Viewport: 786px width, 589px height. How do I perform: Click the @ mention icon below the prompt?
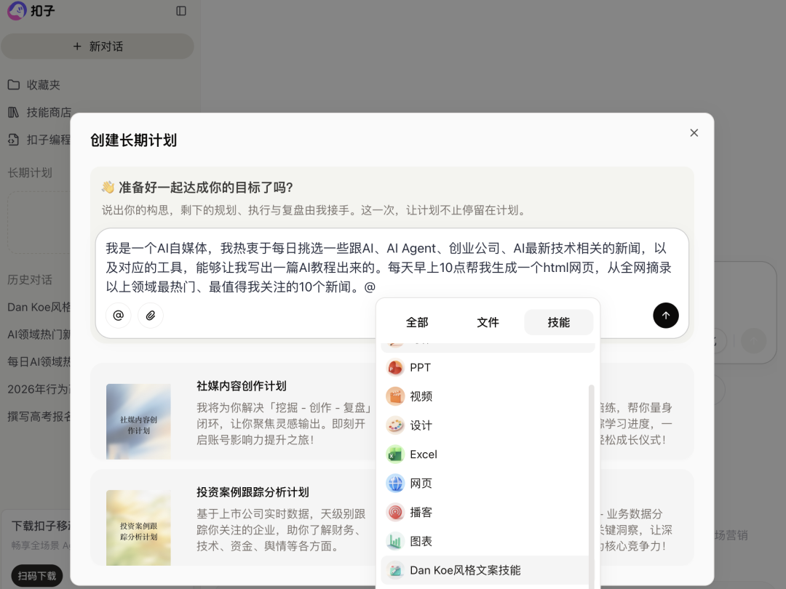pos(119,316)
